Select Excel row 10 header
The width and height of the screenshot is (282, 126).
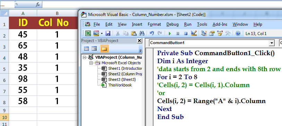coord(5,118)
